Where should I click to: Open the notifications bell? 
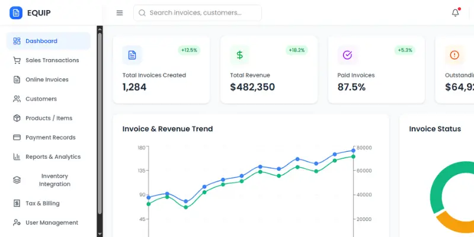(x=455, y=13)
